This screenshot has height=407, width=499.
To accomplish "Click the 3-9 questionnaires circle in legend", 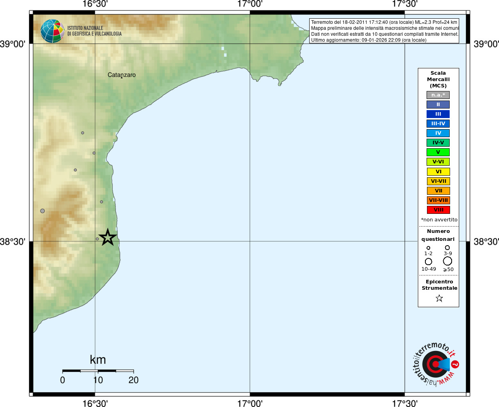I will pos(447,248).
